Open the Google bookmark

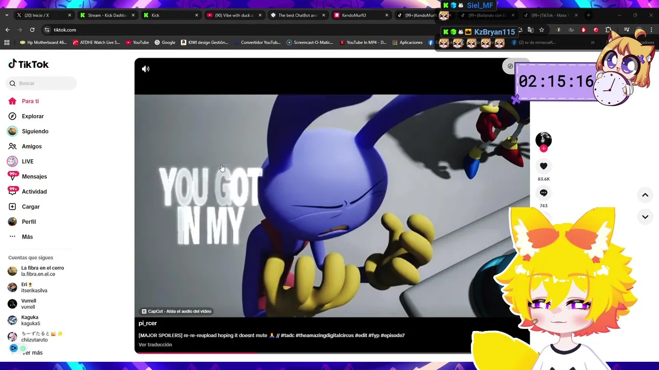165,43
